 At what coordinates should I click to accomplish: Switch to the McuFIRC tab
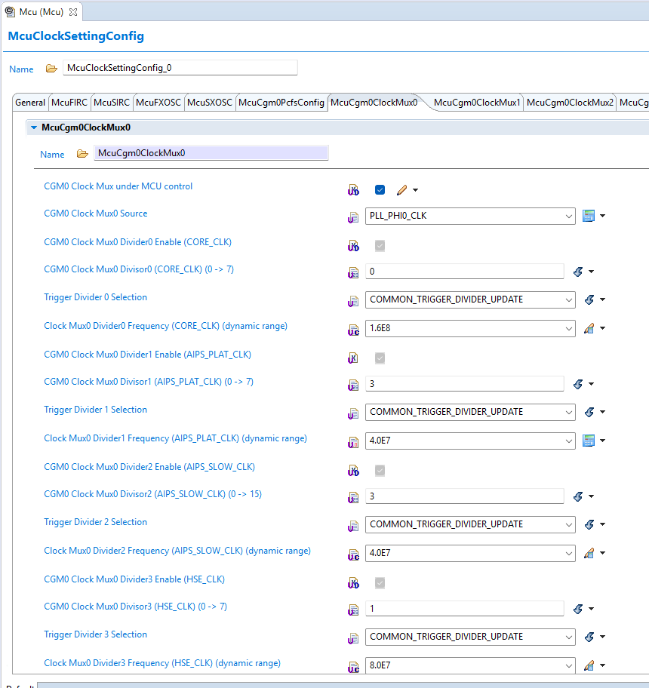(x=69, y=103)
